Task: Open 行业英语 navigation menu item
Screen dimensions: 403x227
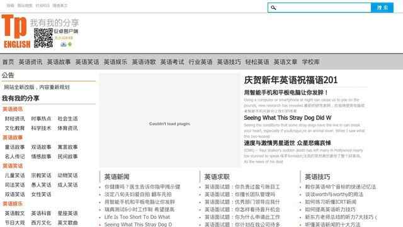Action: [x=200, y=62]
